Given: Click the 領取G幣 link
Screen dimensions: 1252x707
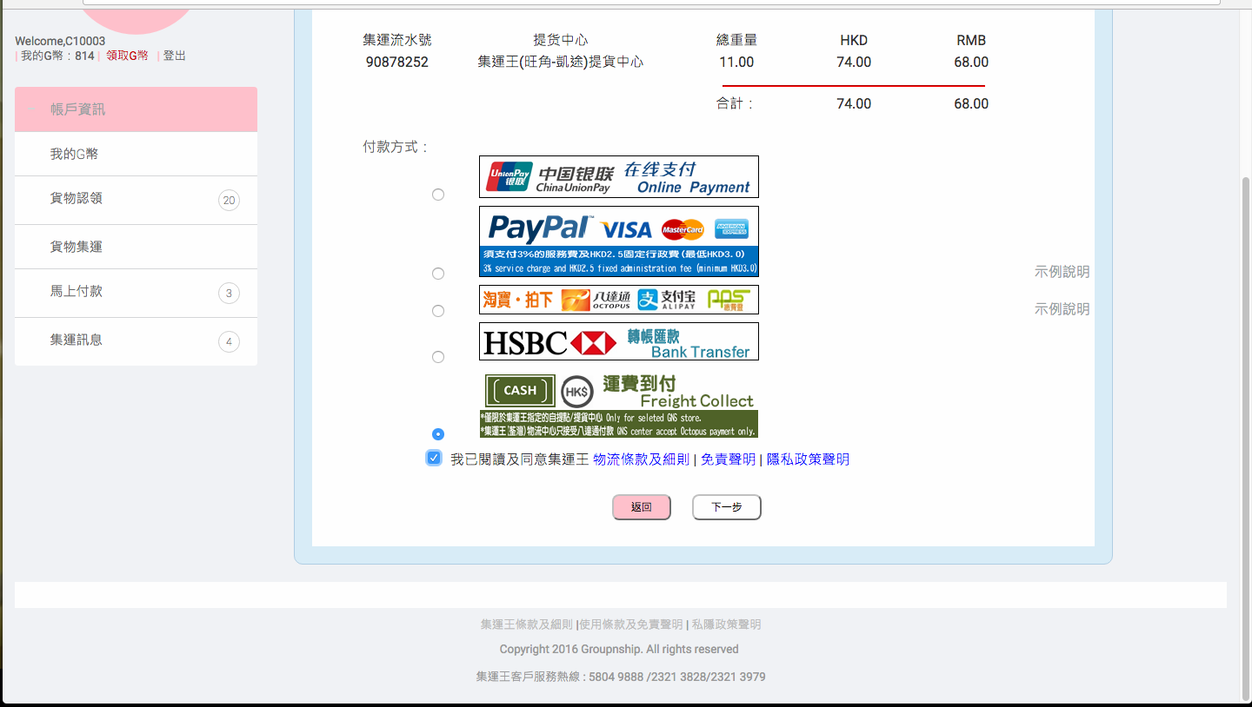Looking at the screenshot, I should 127,56.
